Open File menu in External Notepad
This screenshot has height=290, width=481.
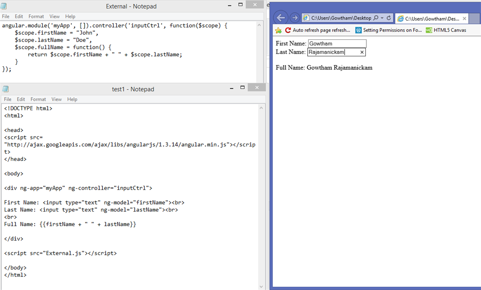6,16
